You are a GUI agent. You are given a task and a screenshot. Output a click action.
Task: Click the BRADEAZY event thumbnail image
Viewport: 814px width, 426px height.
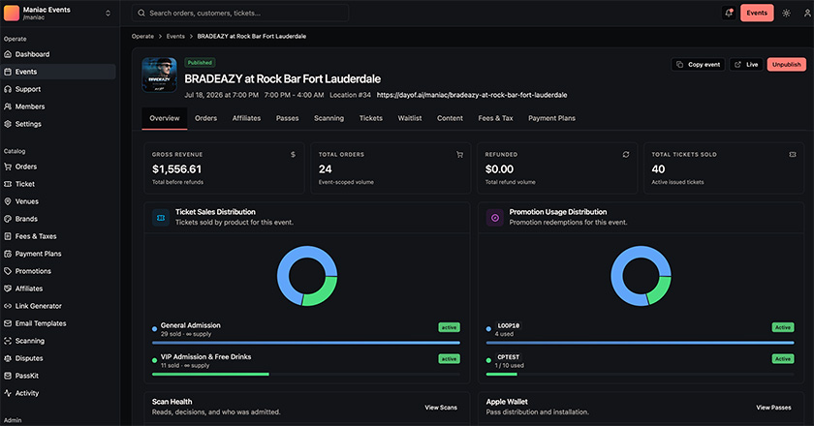(x=159, y=75)
